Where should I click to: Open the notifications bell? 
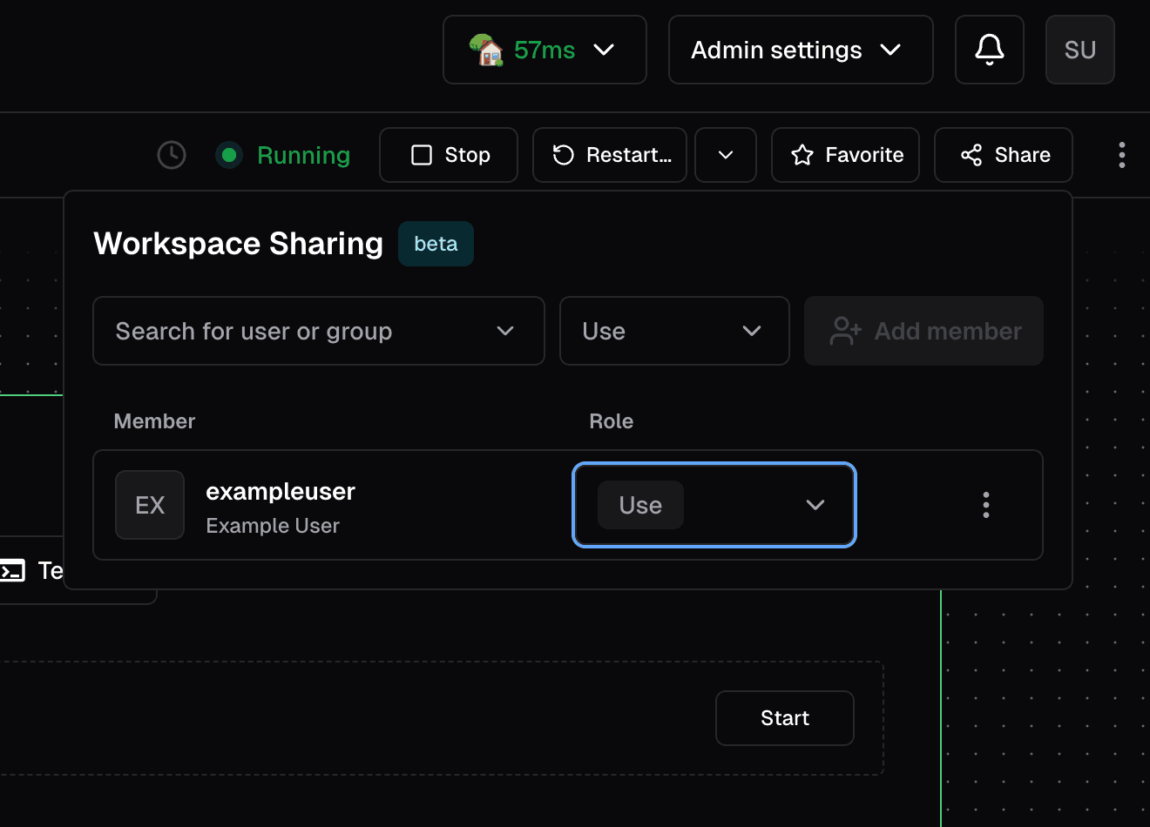989,50
